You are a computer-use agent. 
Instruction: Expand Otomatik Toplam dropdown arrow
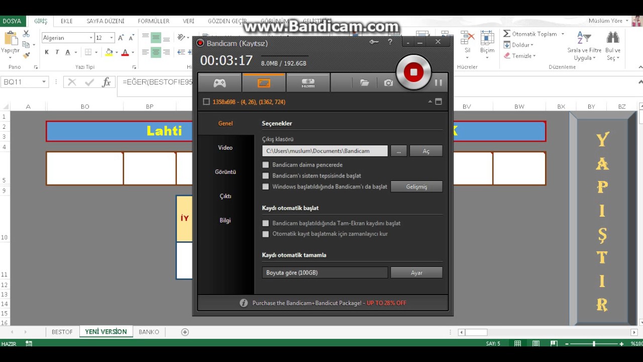click(x=563, y=34)
